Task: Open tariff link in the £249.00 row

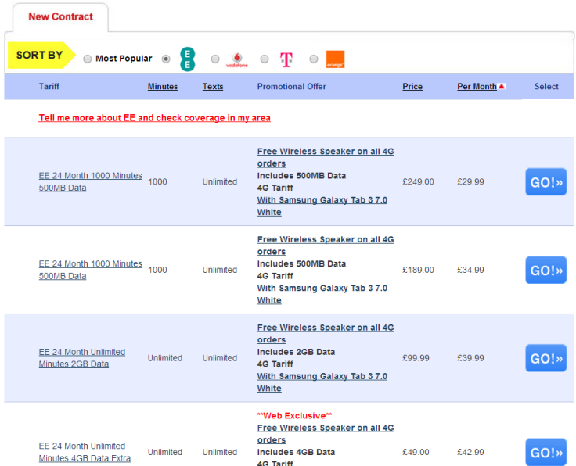Action: [x=90, y=181]
